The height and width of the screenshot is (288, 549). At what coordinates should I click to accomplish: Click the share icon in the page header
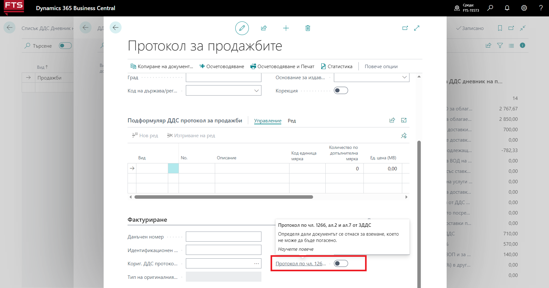pos(264,28)
